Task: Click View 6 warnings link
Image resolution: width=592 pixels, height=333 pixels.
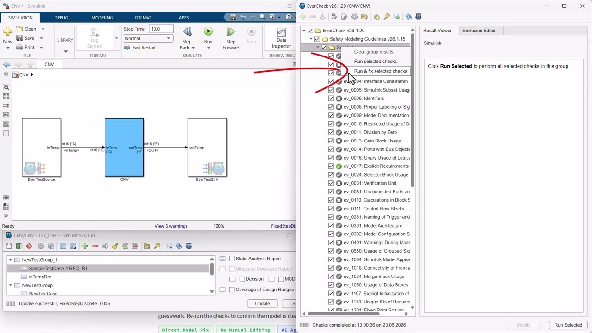Action: (171, 226)
